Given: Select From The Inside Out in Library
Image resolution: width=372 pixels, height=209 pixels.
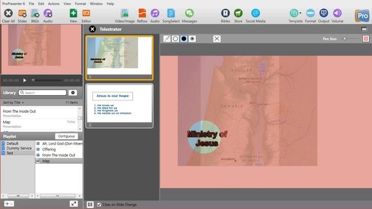Looking at the screenshot, I should 39,113.
